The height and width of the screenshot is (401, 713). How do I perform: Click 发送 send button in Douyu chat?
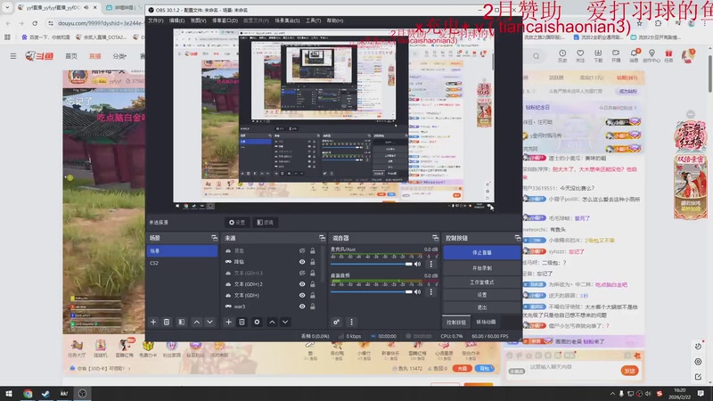coord(629,371)
